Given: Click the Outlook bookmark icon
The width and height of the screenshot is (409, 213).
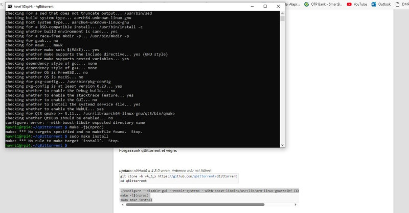Looking at the screenshot, I should click(x=374, y=4).
